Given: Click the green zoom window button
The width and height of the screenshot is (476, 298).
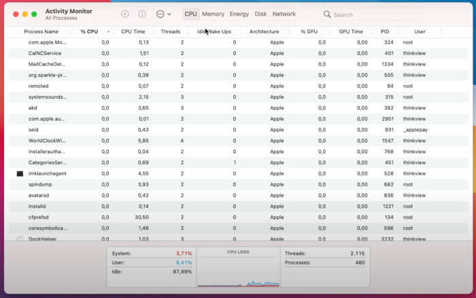Looking at the screenshot, I should (34, 14).
